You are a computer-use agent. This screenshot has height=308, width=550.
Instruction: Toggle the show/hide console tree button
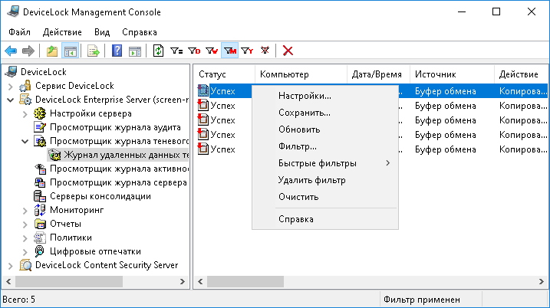[x=70, y=51]
